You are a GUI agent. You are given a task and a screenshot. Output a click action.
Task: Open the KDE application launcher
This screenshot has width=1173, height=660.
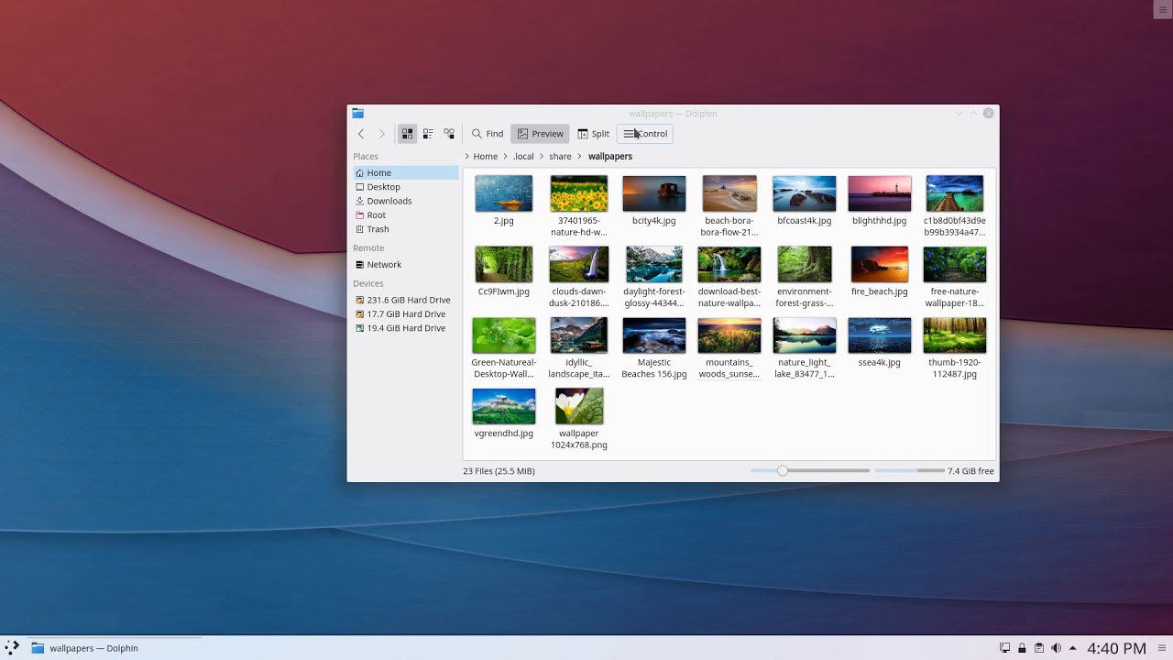coord(13,647)
